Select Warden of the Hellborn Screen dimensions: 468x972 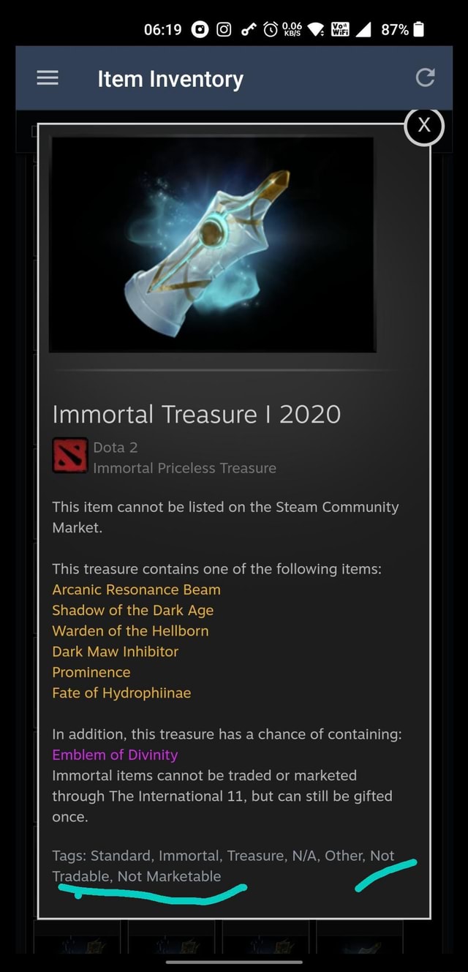(x=130, y=630)
